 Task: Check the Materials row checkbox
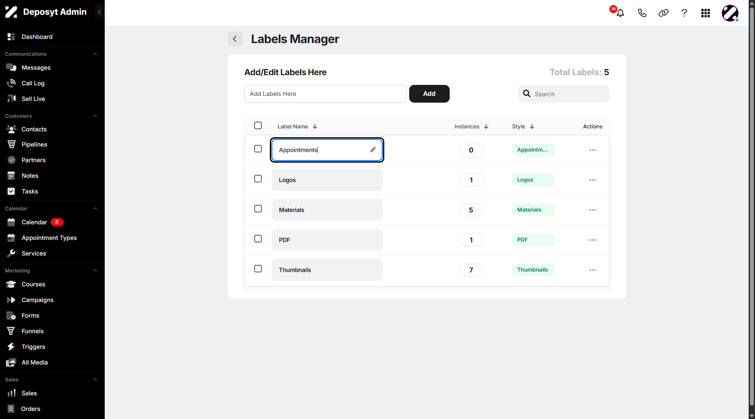point(258,209)
